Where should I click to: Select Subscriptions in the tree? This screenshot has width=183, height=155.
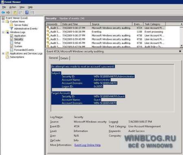pos(17,57)
